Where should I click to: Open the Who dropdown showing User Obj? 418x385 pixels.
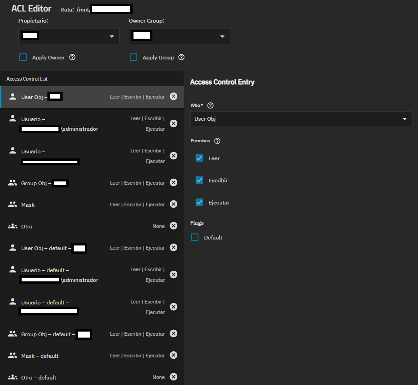coord(301,119)
